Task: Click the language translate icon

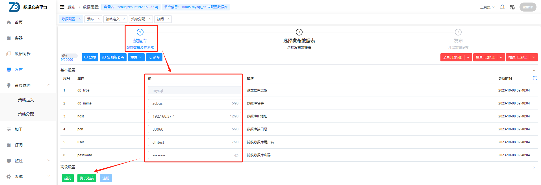Action: pos(512,7)
